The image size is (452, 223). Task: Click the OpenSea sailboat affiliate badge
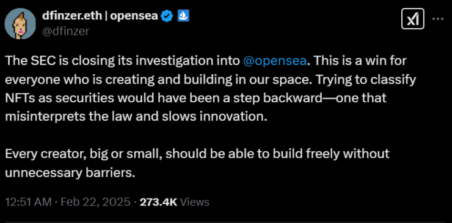(183, 16)
